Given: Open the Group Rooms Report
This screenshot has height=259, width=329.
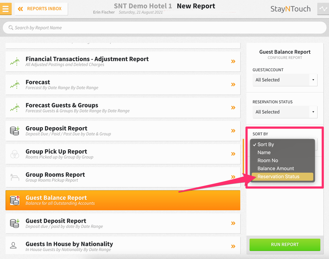Looking at the screenshot, I should pos(123,177).
